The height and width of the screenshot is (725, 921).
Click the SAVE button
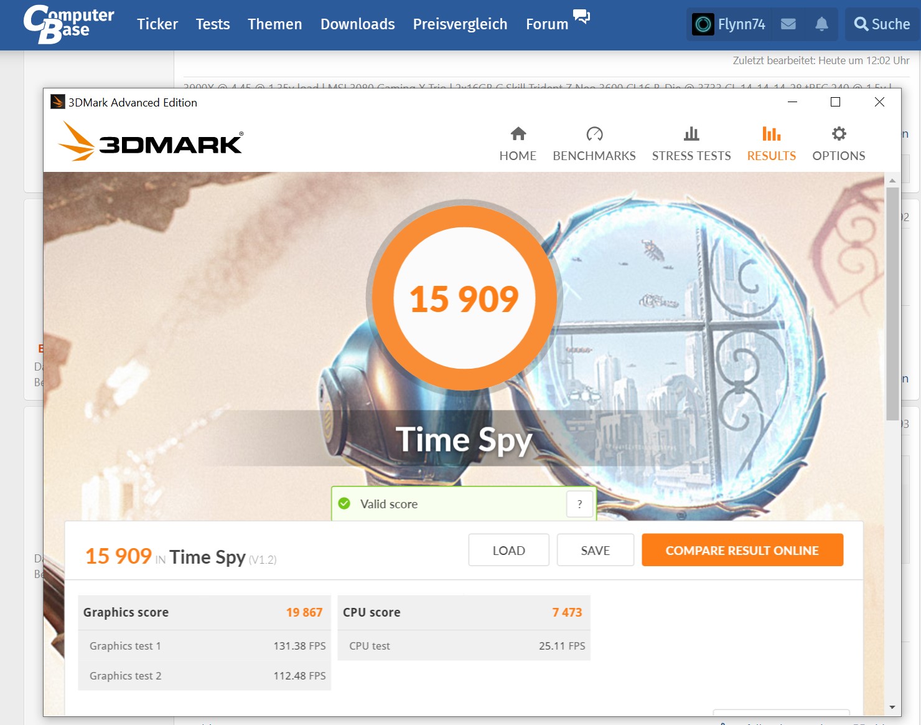[596, 550]
